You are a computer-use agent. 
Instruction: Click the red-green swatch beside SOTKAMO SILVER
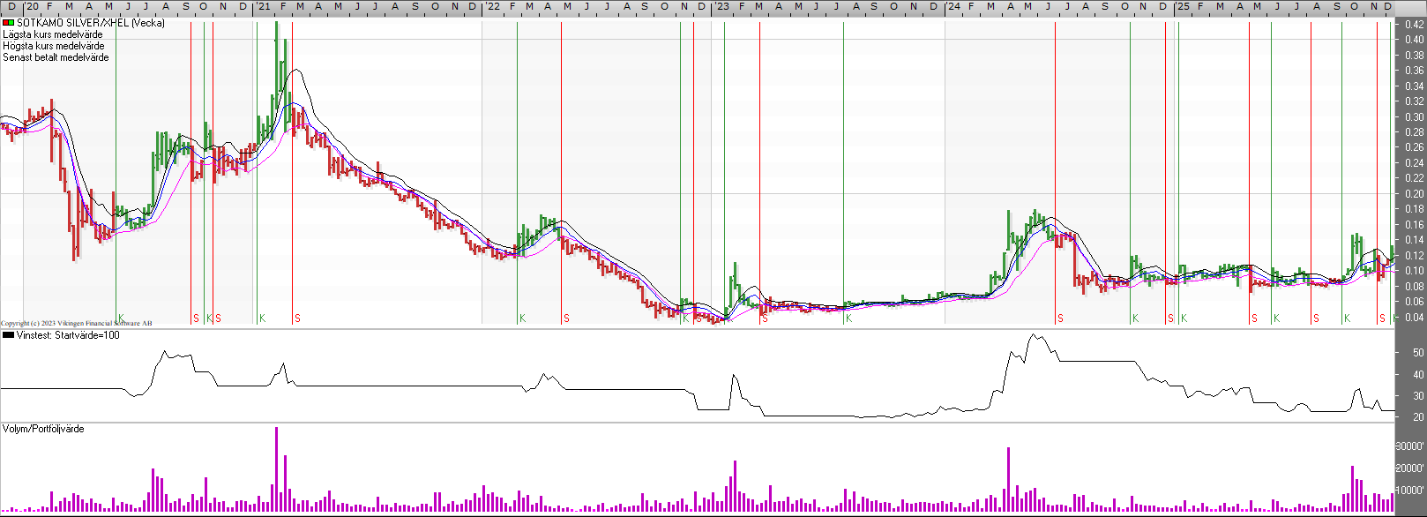pos(8,23)
